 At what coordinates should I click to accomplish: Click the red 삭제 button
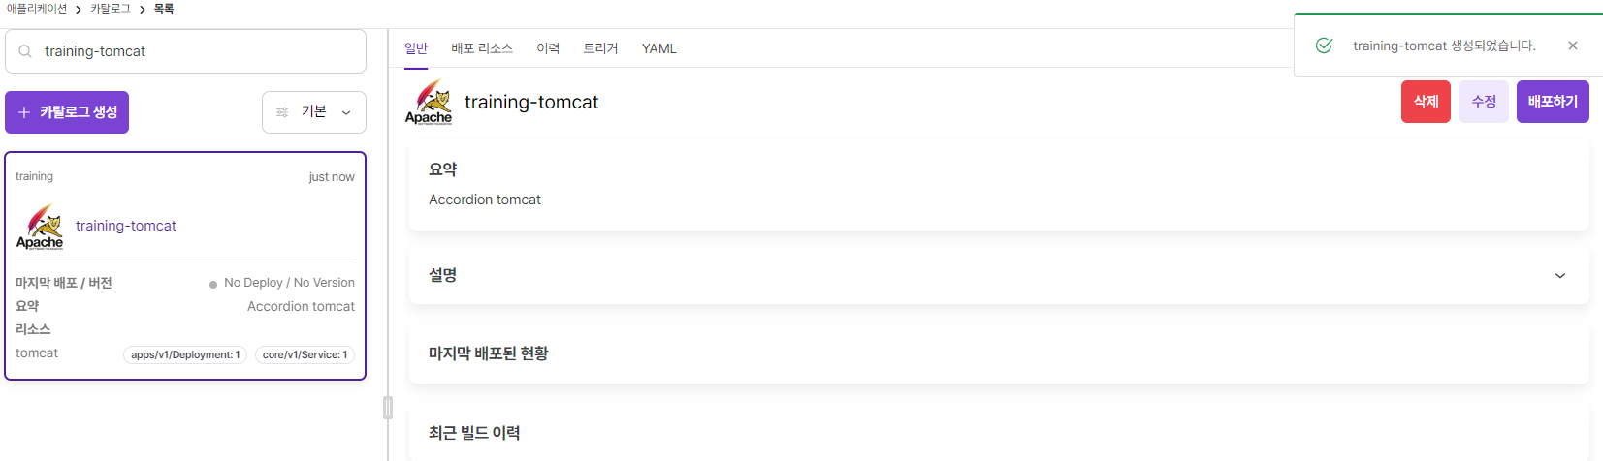click(1426, 102)
